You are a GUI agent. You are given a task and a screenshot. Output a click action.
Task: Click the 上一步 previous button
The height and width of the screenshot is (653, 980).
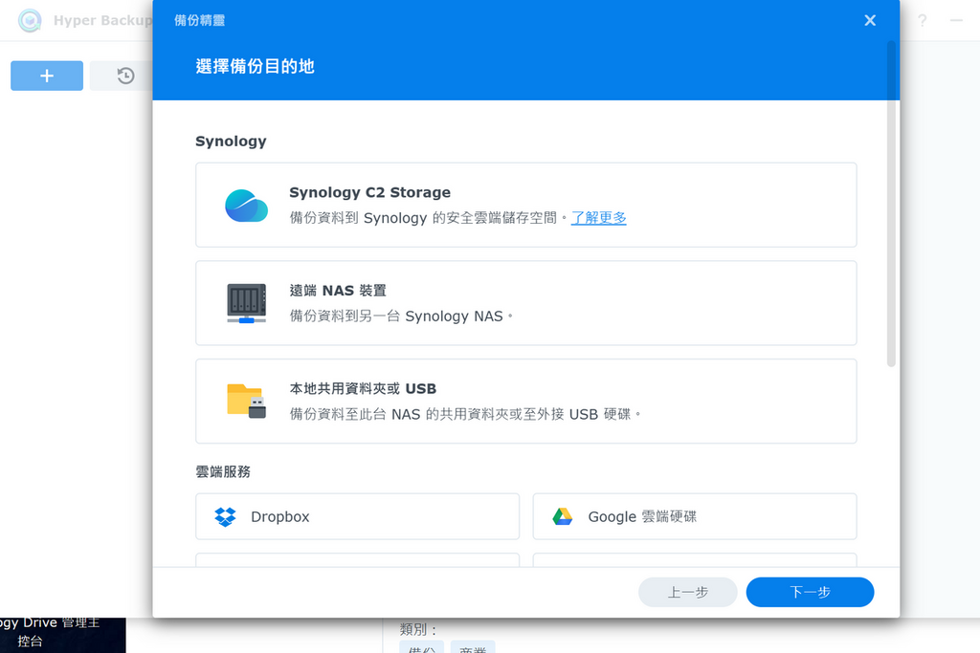point(687,592)
